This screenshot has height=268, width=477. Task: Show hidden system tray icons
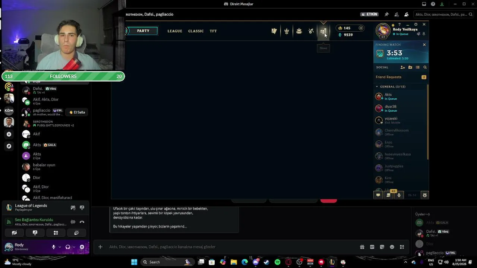pyautogui.click(x=405, y=262)
